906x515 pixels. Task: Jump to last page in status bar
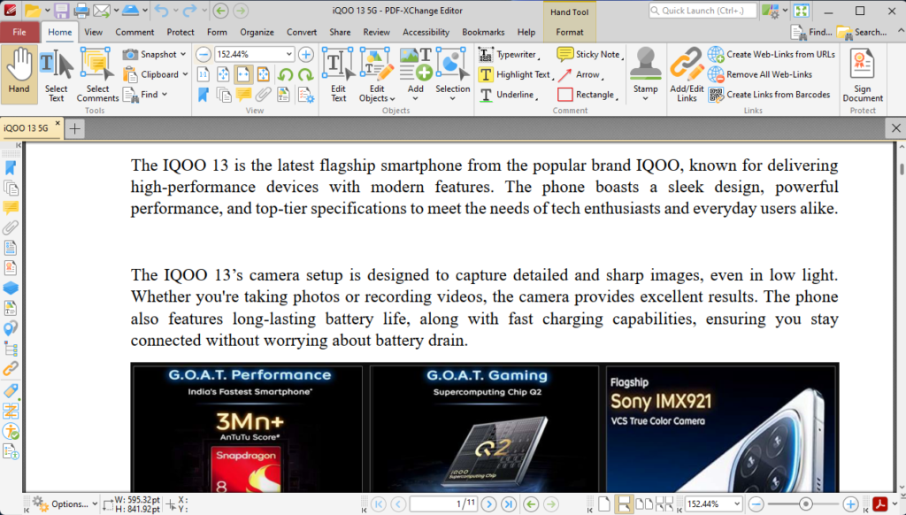tap(508, 504)
